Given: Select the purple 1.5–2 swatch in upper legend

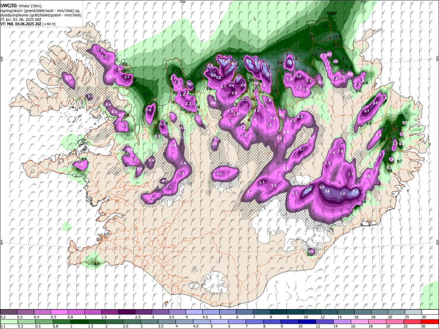Looking at the screenshot, I should (109, 312).
